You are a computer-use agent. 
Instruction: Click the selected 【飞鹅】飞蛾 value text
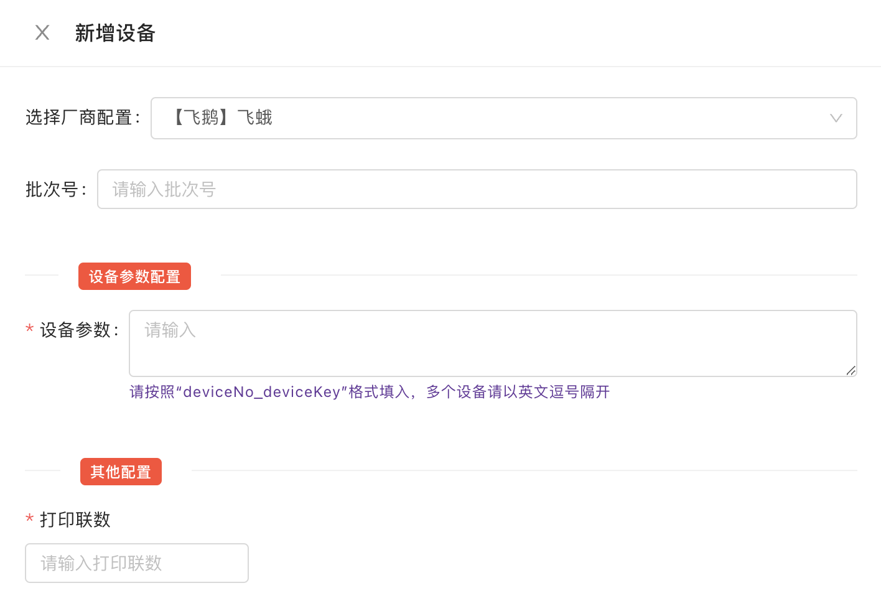pos(221,118)
